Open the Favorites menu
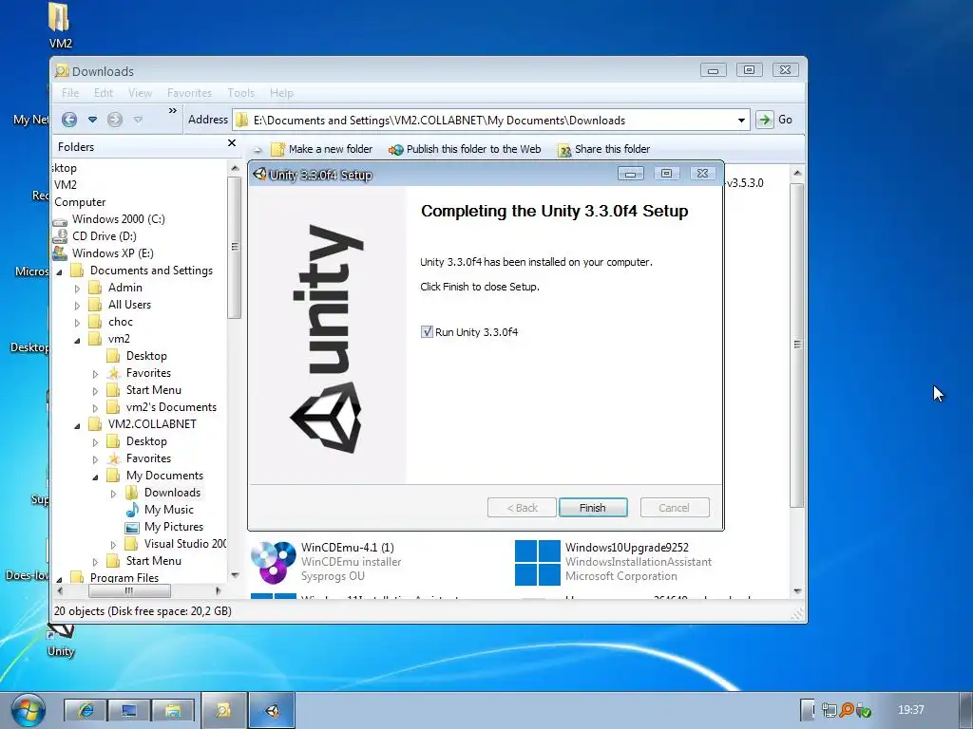973x729 pixels. [x=189, y=92]
